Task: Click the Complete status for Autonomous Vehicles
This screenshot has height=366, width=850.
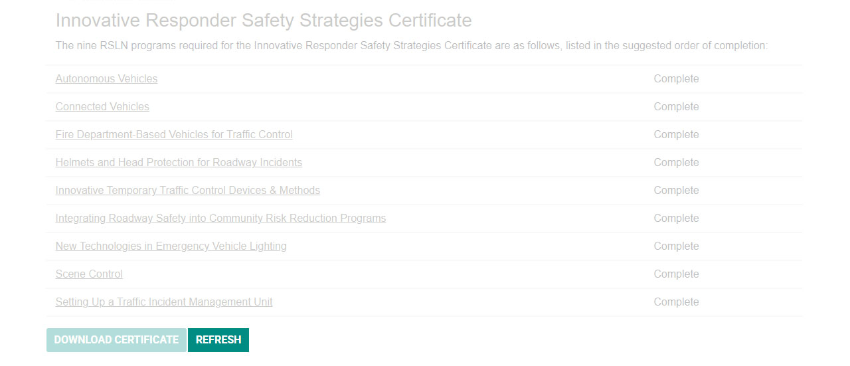Action: [x=676, y=79]
